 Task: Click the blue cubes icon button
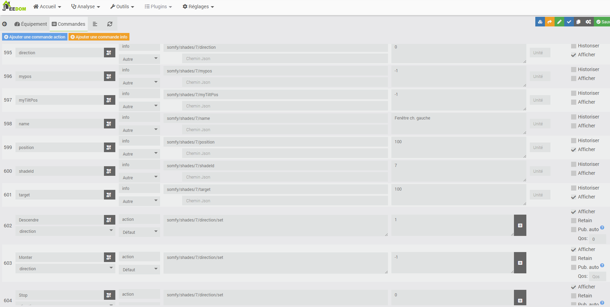point(540,22)
